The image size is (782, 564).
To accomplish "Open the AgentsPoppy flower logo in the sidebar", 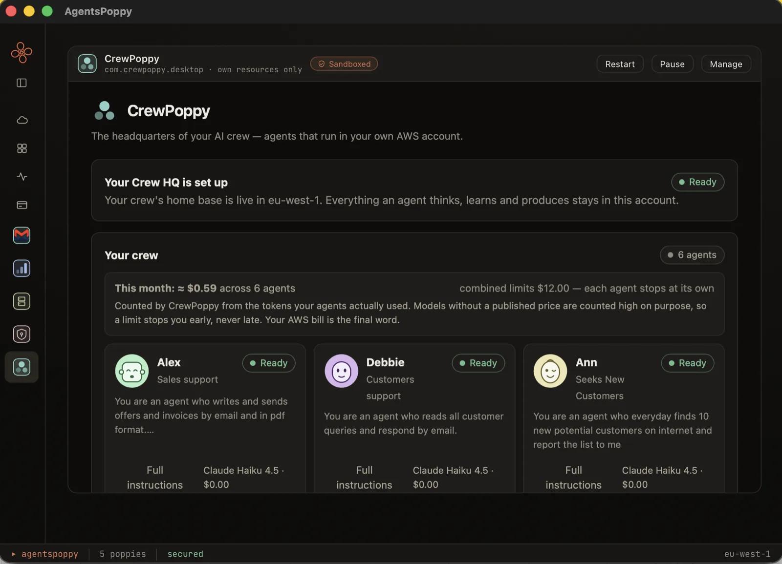I will coord(22,52).
